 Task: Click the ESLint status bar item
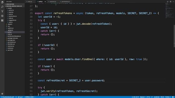click(x=162, y=97)
